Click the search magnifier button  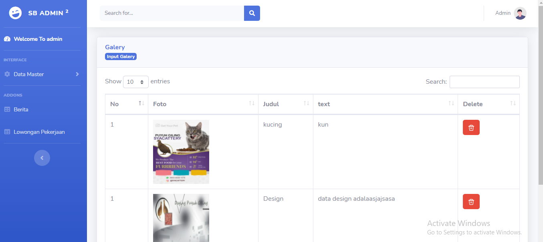pos(252,13)
